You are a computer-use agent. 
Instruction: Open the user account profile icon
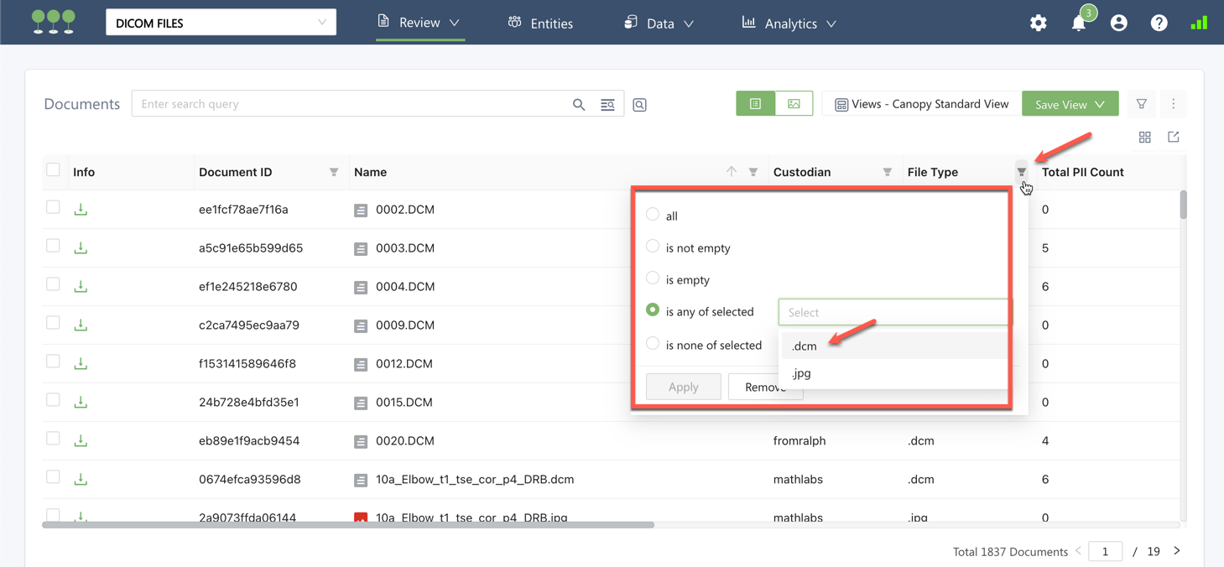pos(1118,23)
